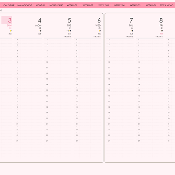Click the 日 kanji under SUN
175x175 pixels.
11,28
